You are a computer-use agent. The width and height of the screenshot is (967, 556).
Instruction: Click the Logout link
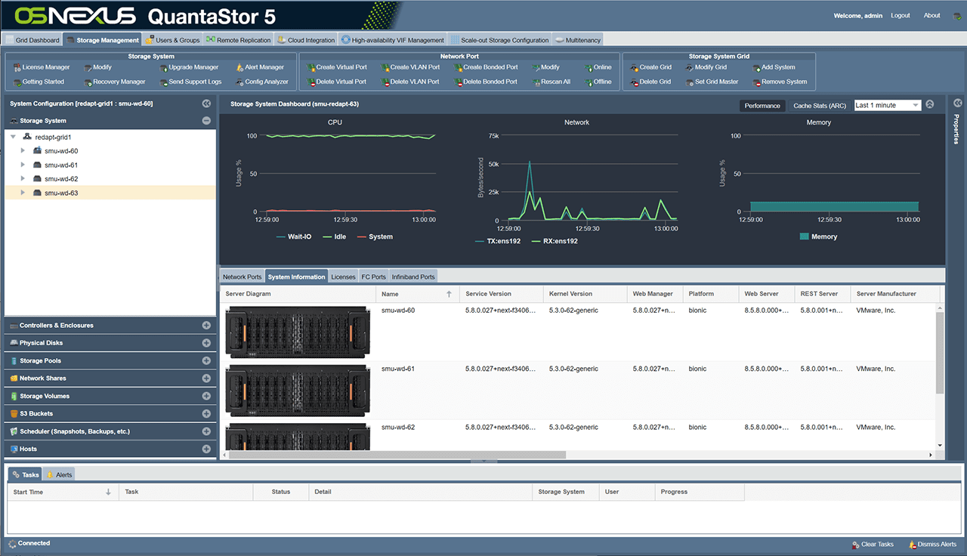point(901,16)
